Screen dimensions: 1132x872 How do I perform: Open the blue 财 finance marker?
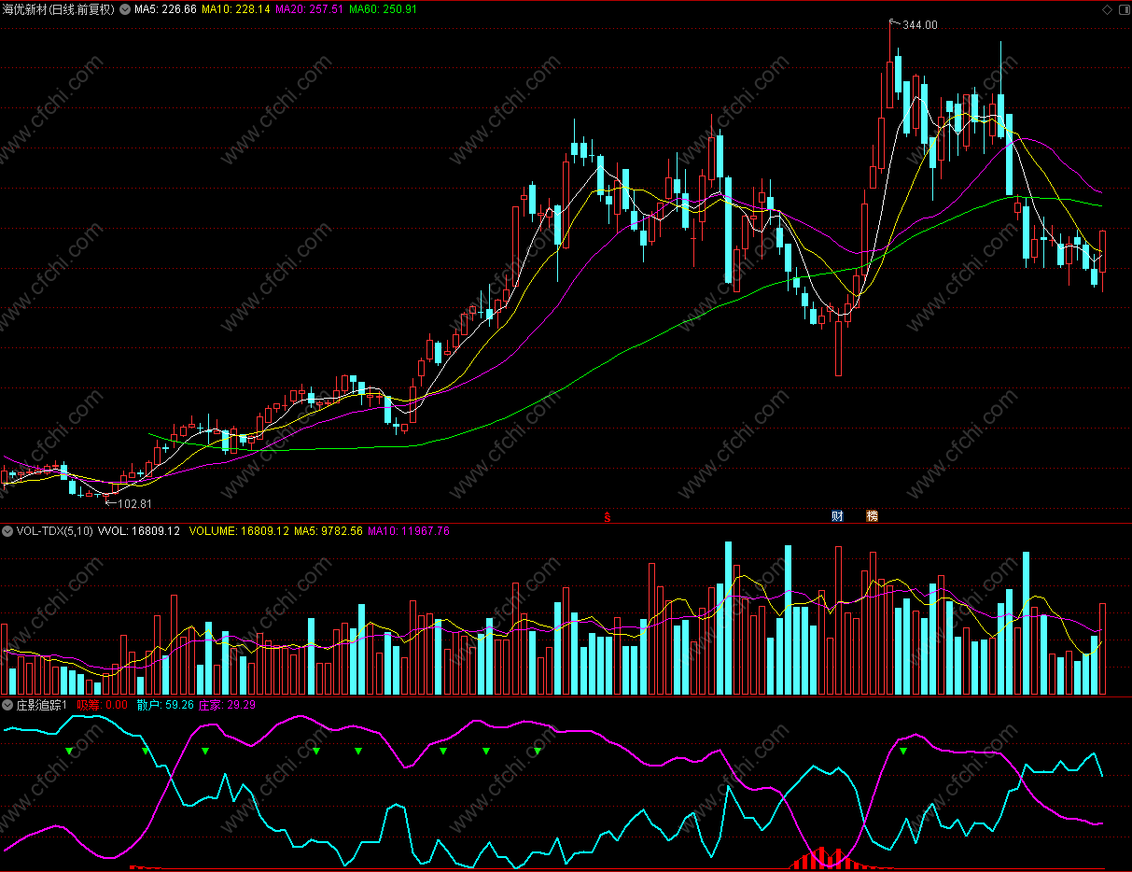pyautogui.click(x=837, y=515)
